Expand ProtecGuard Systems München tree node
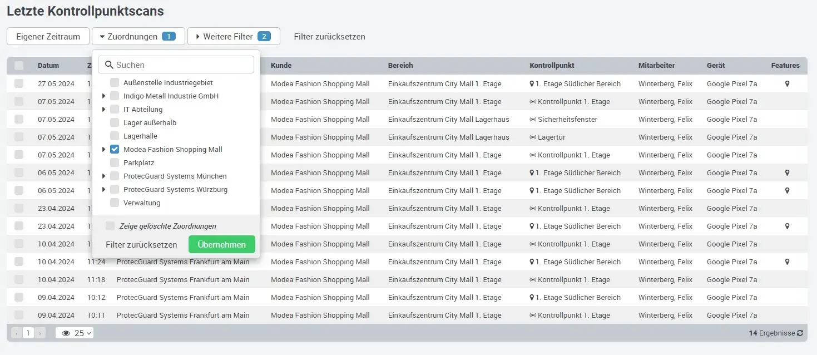This screenshot has height=355, width=817. (104, 176)
